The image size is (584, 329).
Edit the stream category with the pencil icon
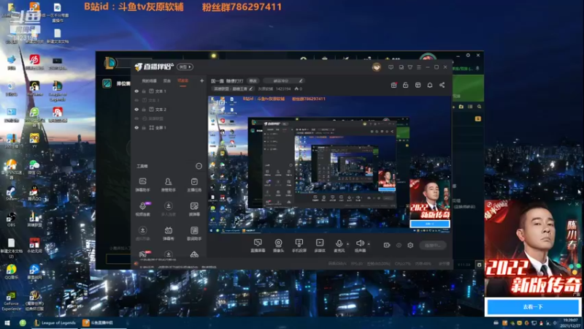[x=251, y=88]
